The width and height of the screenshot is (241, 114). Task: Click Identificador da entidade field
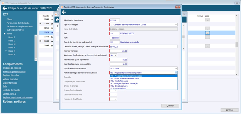(x=115, y=20)
